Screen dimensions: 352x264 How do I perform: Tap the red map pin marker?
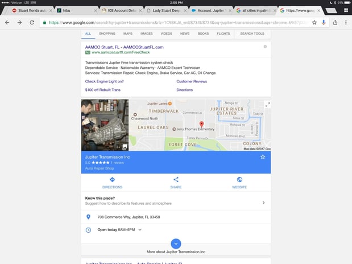tap(201, 124)
